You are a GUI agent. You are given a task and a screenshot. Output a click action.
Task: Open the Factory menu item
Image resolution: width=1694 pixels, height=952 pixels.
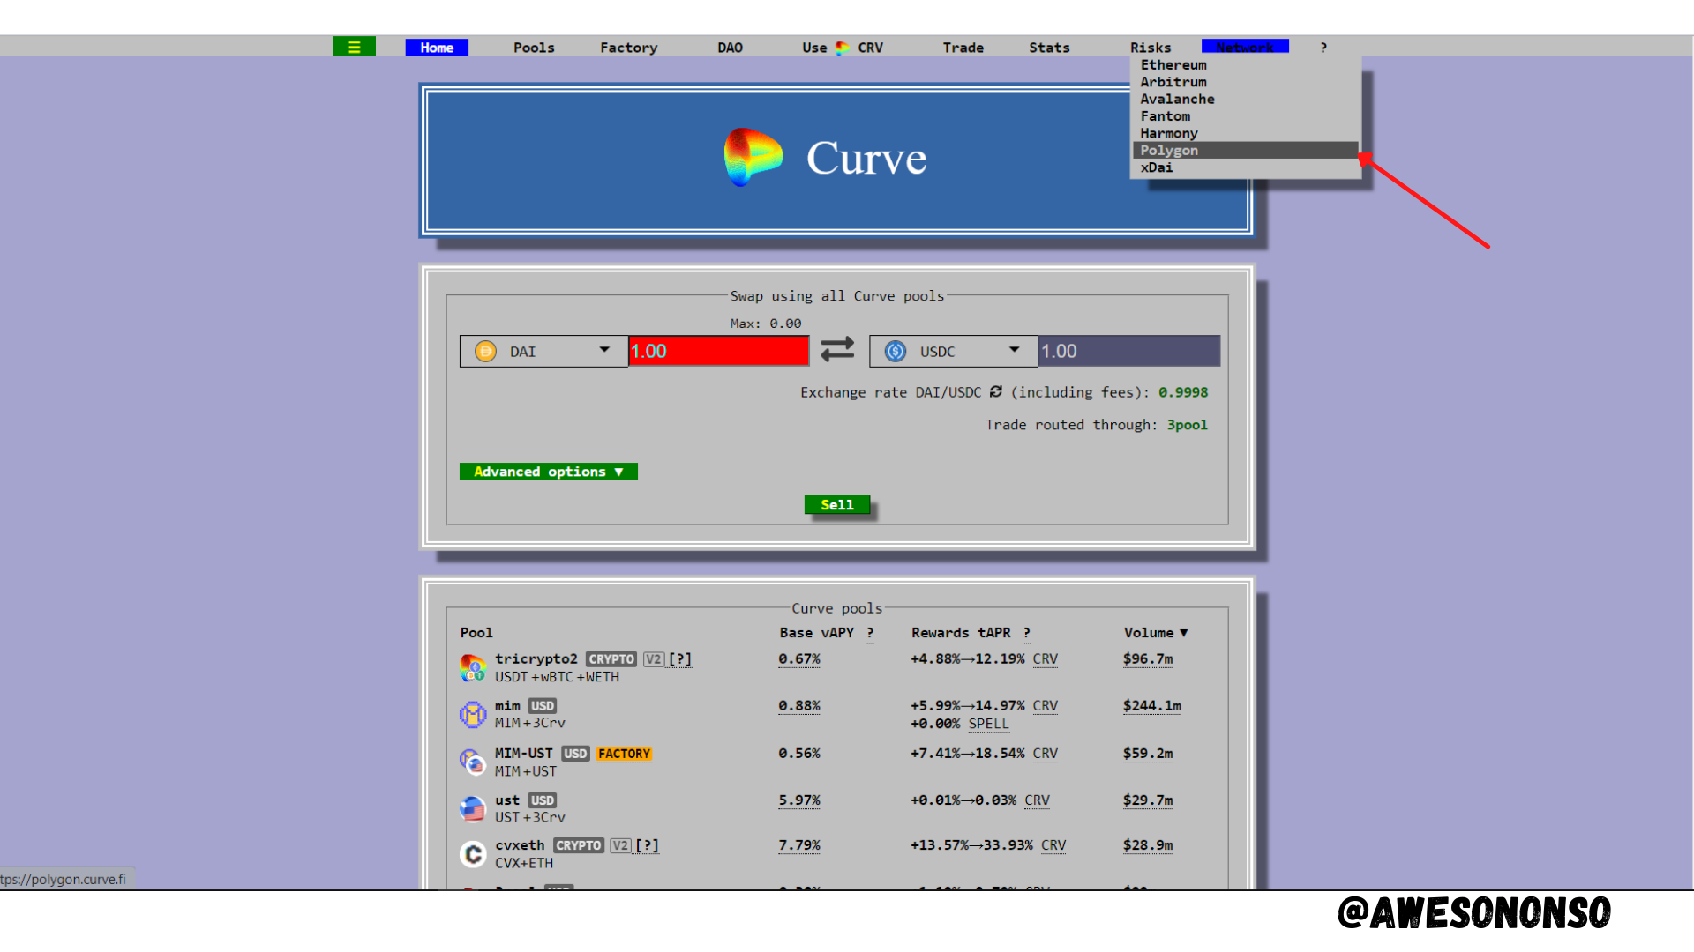tap(629, 48)
